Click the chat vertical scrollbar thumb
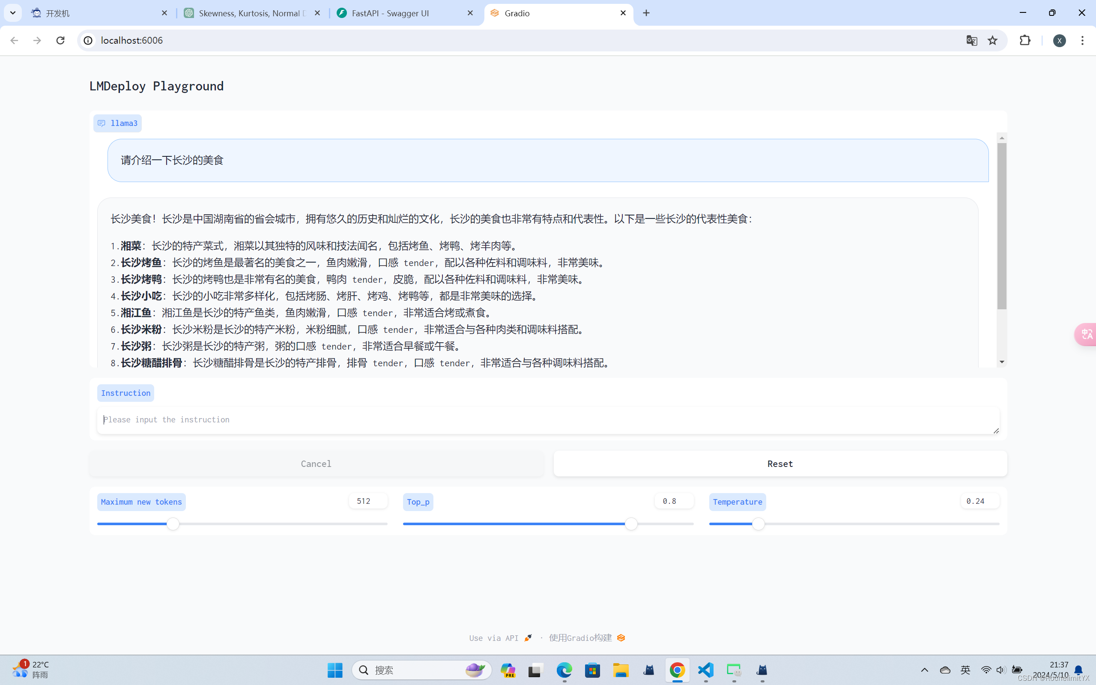Screen dimensions: 1096x685 (1002, 226)
